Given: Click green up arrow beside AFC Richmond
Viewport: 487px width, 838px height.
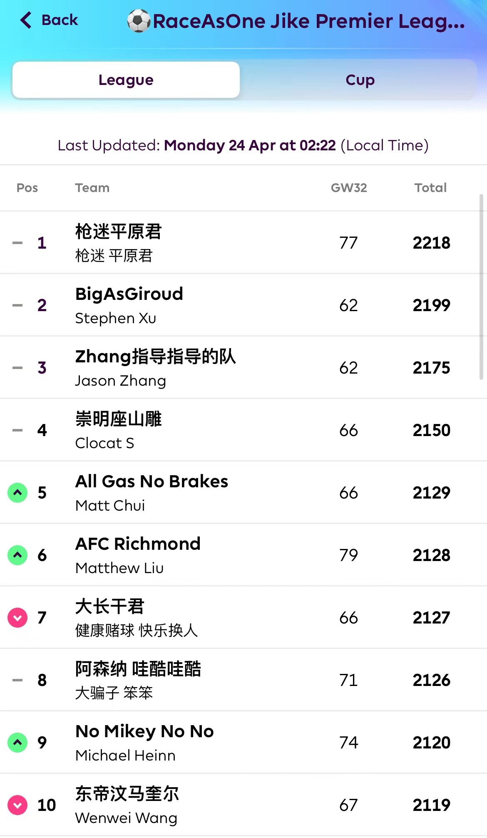Looking at the screenshot, I should [x=17, y=555].
